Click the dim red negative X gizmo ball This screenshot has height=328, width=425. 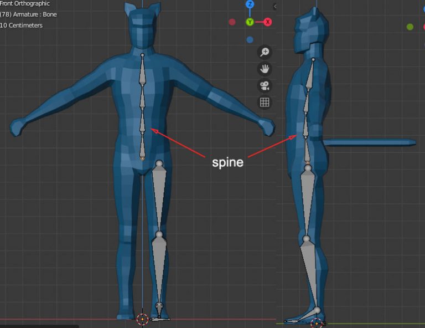pyautogui.click(x=232, y=22)
